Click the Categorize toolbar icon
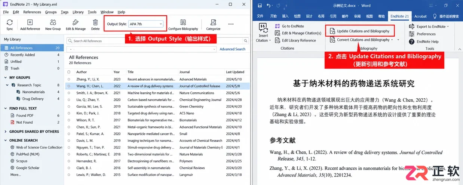 click(213, 23)
